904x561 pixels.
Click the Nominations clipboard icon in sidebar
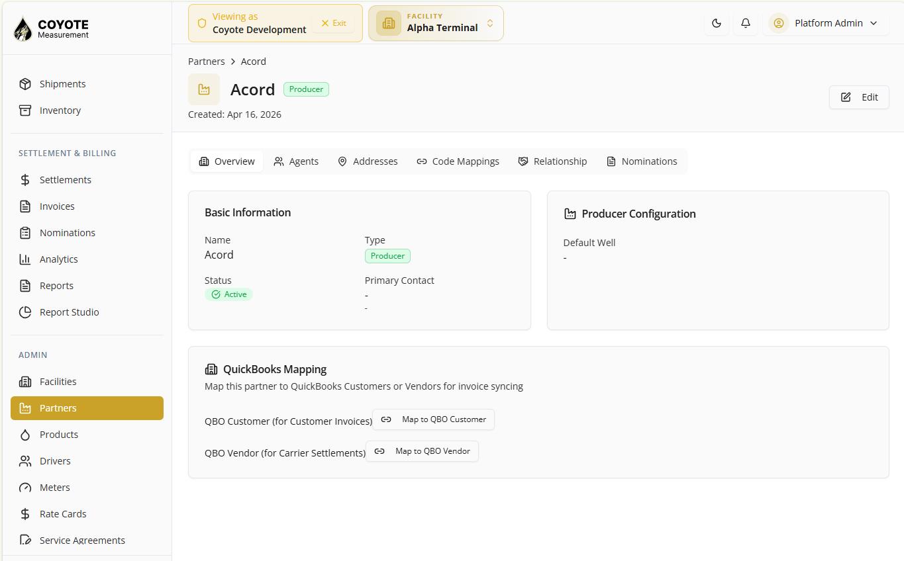(25, 233)
